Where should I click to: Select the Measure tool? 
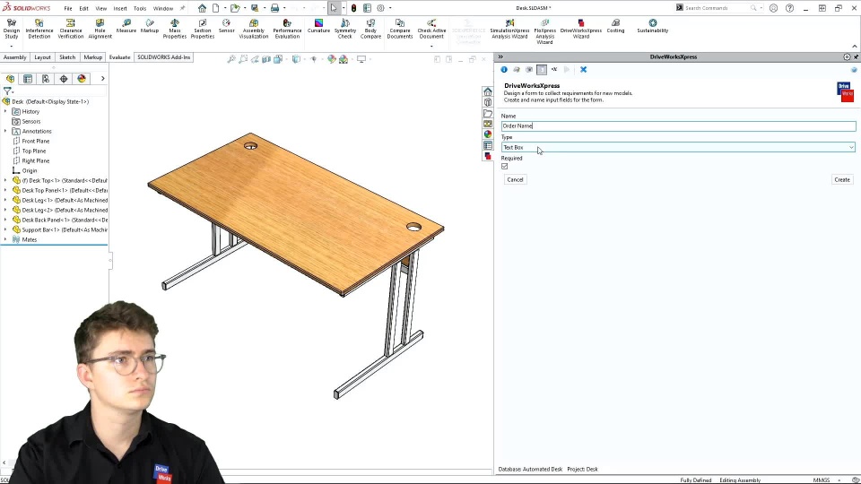pos(126,26)
